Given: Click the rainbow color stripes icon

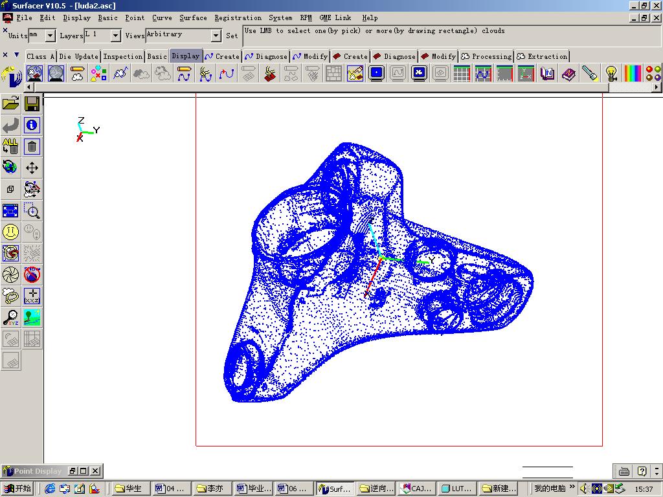Looking at the screenshot, I should click(x=633, y=74).
